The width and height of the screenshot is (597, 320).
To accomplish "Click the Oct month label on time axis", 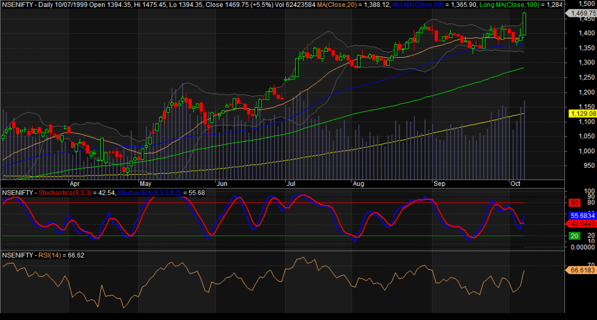I will click(515, 184).
